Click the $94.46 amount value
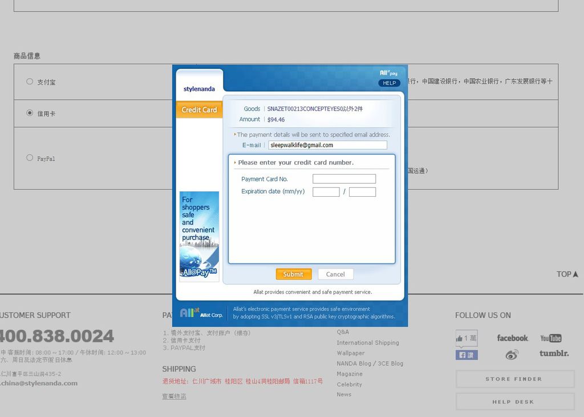 coord(276,120)
